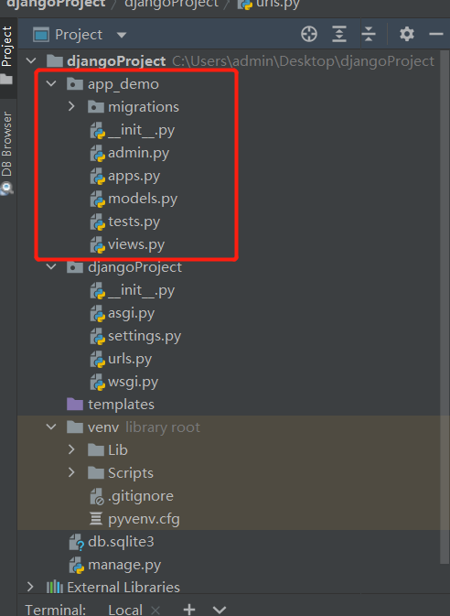Click the Project view title label

(79, 35)
